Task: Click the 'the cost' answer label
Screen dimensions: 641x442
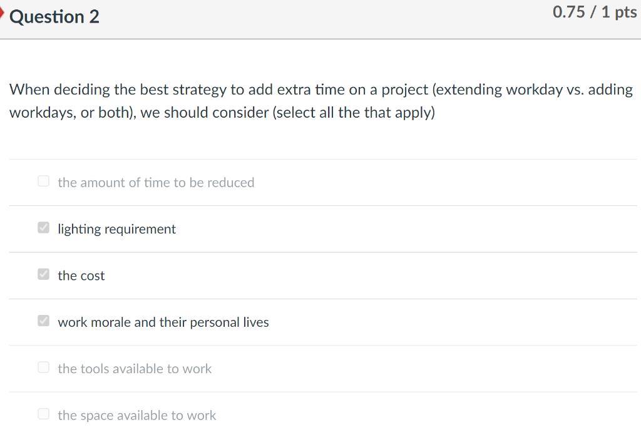Action: (81, 275)
